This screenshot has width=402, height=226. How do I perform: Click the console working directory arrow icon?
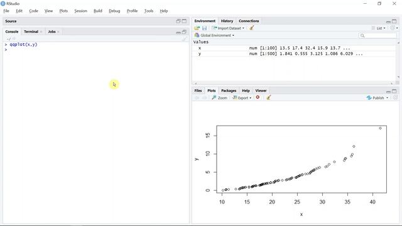[14, 39]
